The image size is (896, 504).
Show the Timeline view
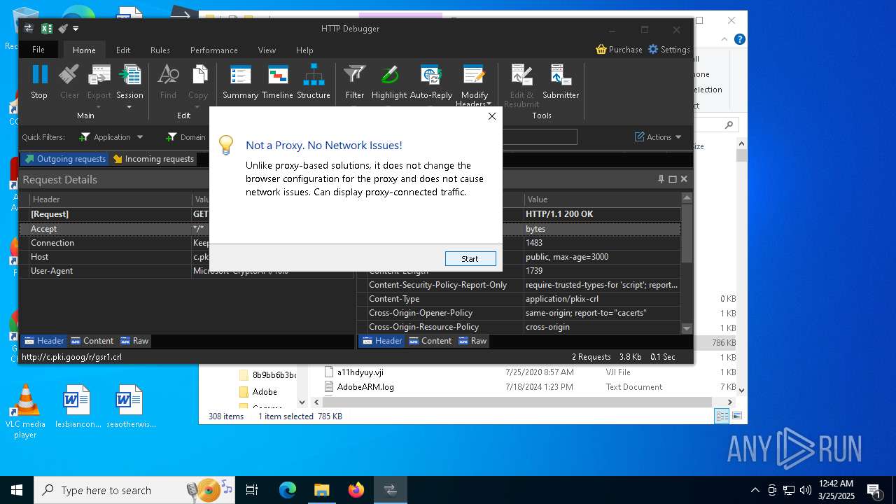point(277,82)
